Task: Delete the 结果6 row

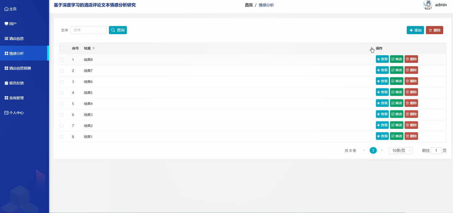Action: pos(411,81)
